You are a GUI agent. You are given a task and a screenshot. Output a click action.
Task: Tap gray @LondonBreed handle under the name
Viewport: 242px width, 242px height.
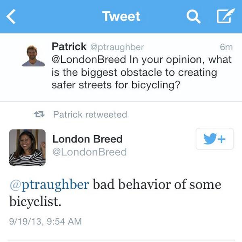tap(90, 152)
